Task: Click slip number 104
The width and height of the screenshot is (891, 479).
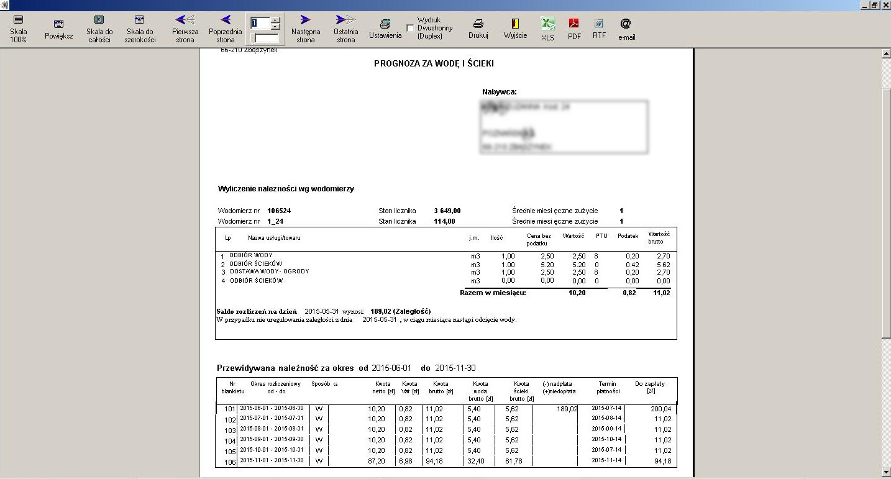Action: [x=231, y=441]
